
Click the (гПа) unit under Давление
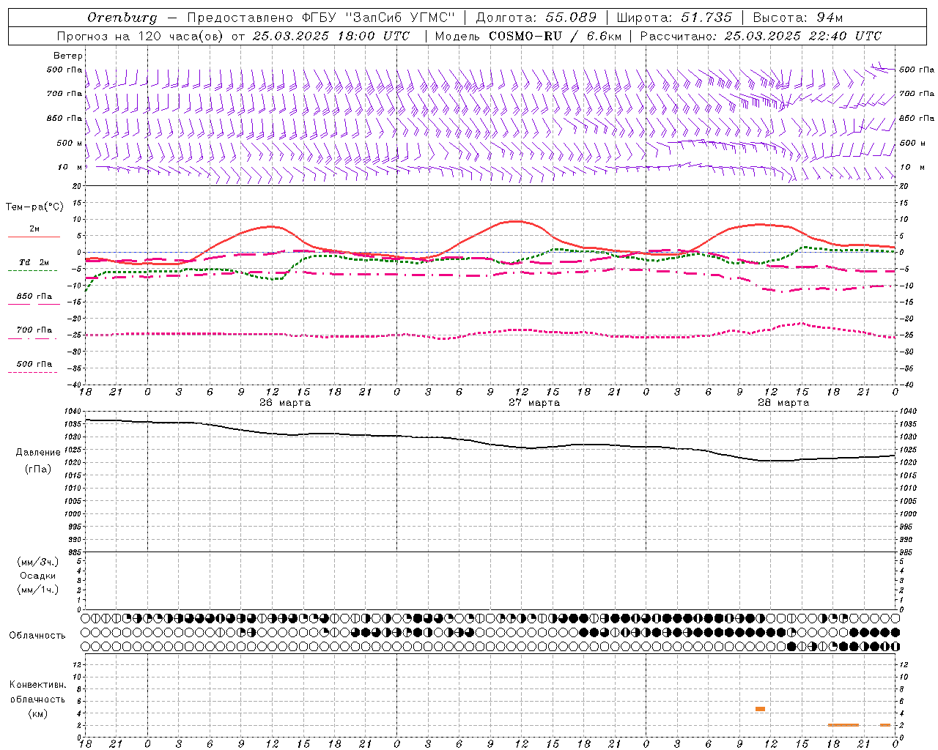pyautogui.click(x=38, y=469)
